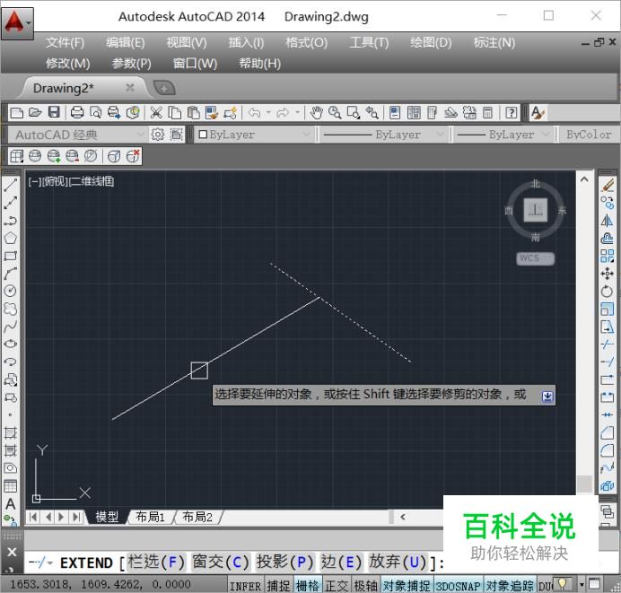Select the Pan hand tool

click(x=316, y=113)
